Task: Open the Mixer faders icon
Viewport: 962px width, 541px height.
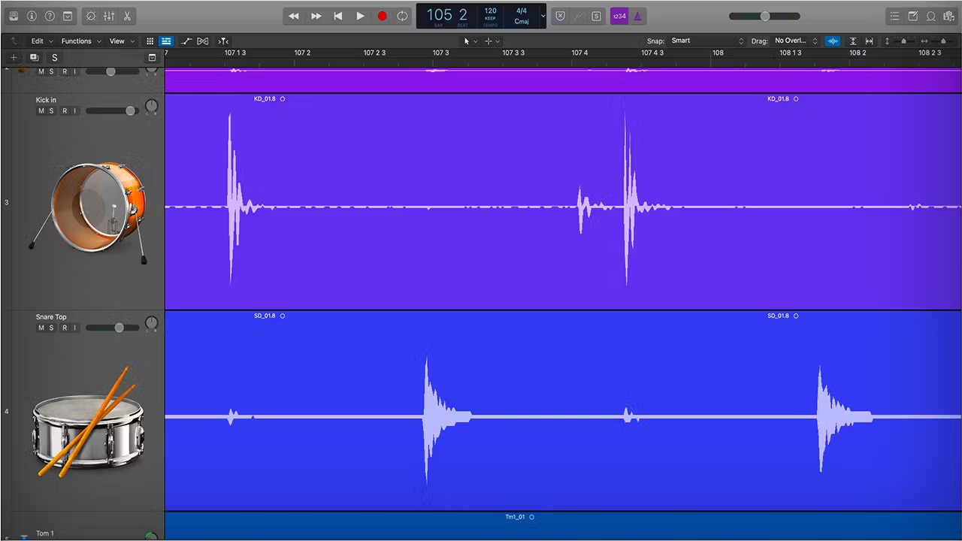Action: click(x=109, y=16)
